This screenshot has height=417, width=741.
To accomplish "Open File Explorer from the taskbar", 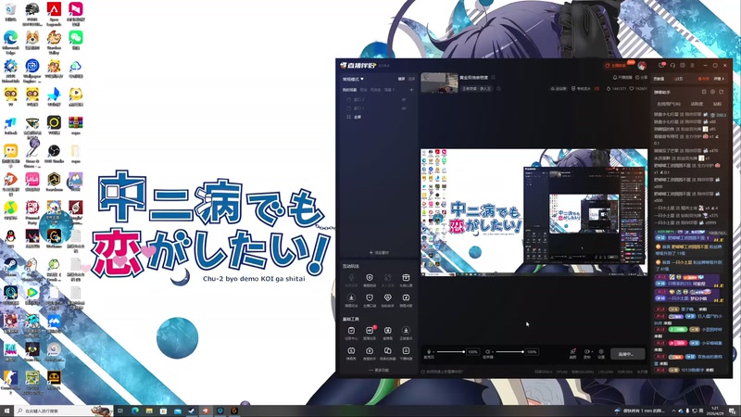I will tap(149, 411).
